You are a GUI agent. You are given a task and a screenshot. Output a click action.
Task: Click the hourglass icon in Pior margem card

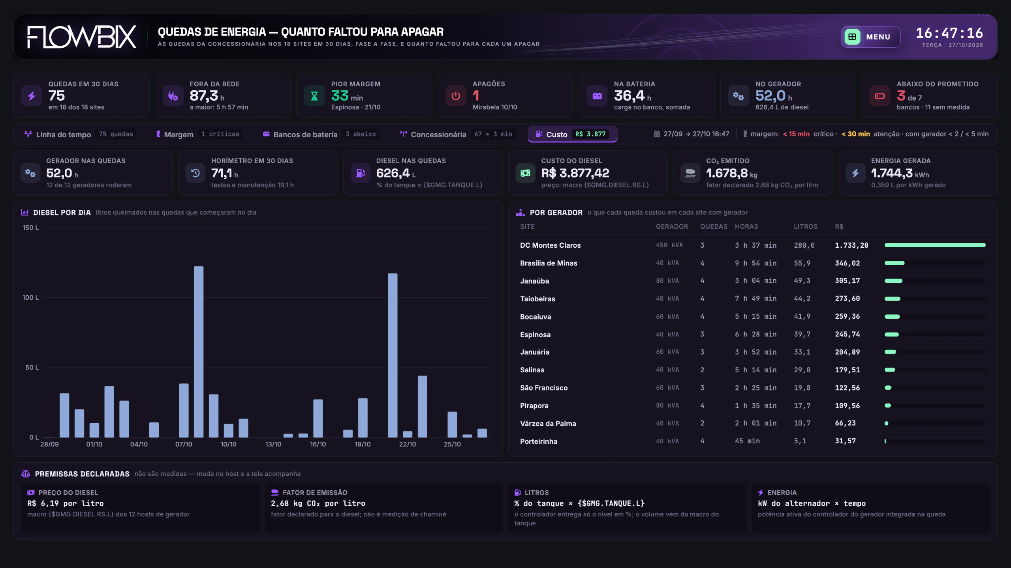tap(314, 96)
